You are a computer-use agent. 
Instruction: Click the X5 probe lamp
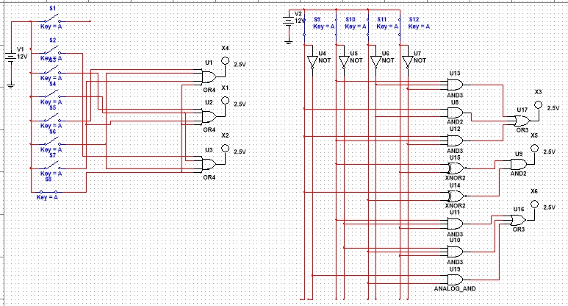[534, 149]
